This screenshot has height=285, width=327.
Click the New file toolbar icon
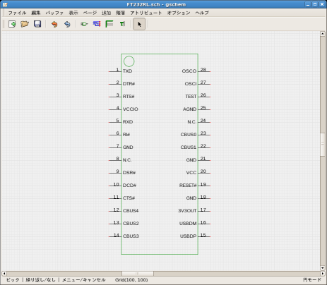coord(12,24)
